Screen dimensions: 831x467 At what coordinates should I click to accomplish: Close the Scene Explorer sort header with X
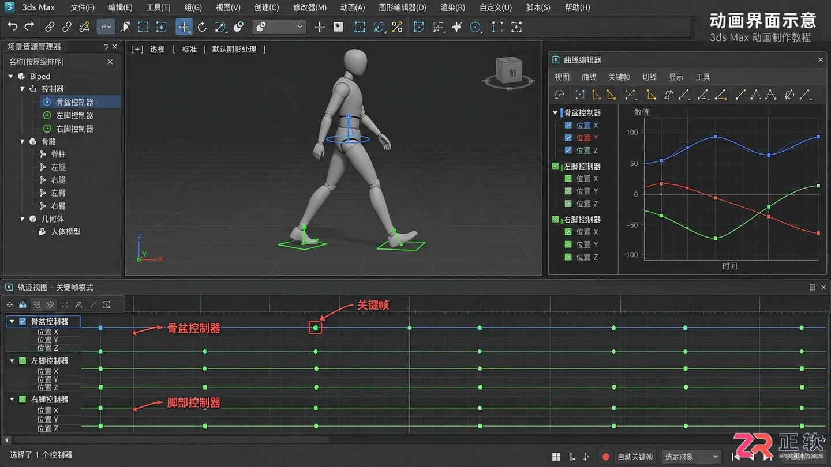(110, 62)
